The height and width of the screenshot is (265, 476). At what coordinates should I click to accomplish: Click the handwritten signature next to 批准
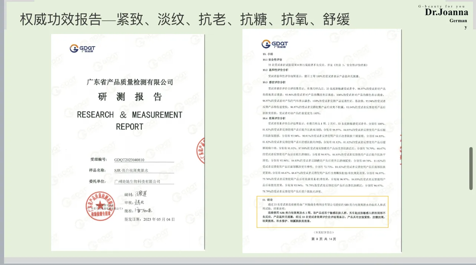click(145, 211)
